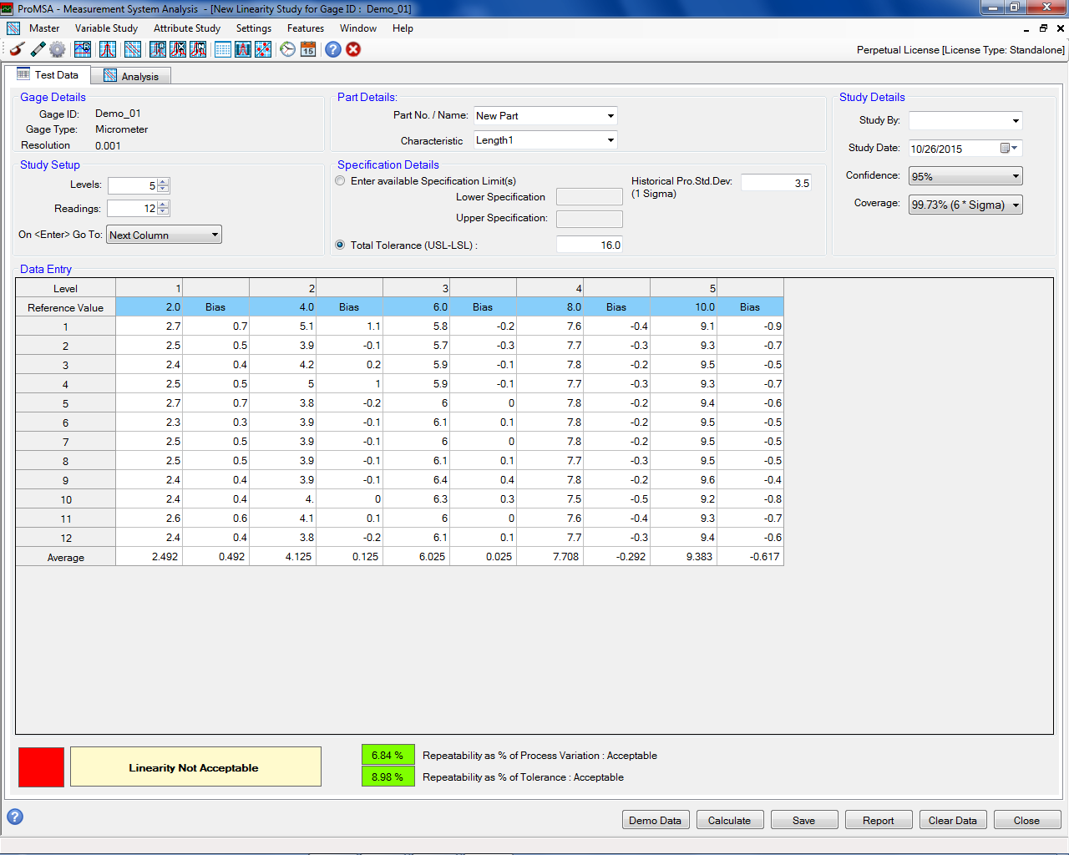The height and width of the screenshot is (855, 1069).
Task: Click the blue help question mark in toolbar
Action: point(333,49)
